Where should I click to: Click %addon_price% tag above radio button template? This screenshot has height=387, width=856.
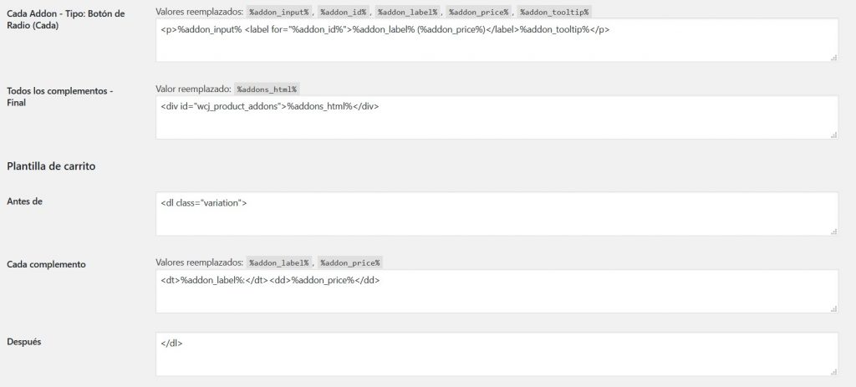pos(478,12)
